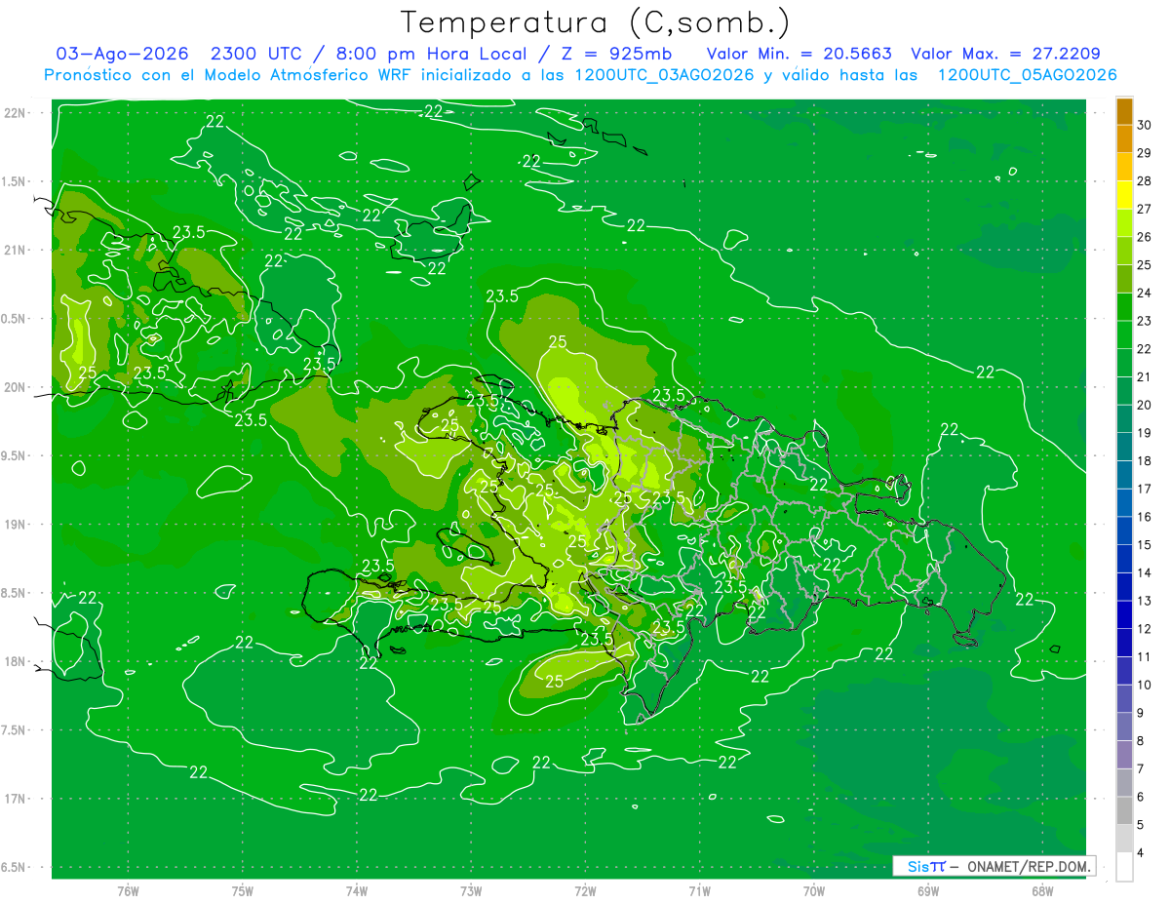This screenshot has width=1170, height=904.
Task: Click the legend value '30'
Action: pos(1145,125)
